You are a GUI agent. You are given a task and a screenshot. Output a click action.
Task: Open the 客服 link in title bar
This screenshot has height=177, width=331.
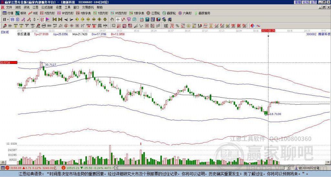[x=298, y=2]
